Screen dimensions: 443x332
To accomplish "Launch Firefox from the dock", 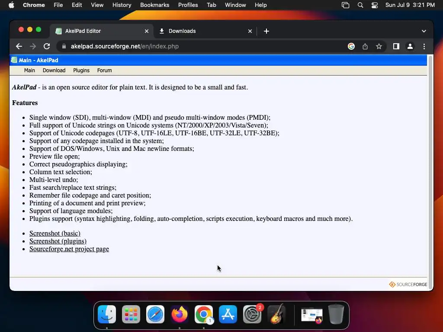I will coord(180,314).
